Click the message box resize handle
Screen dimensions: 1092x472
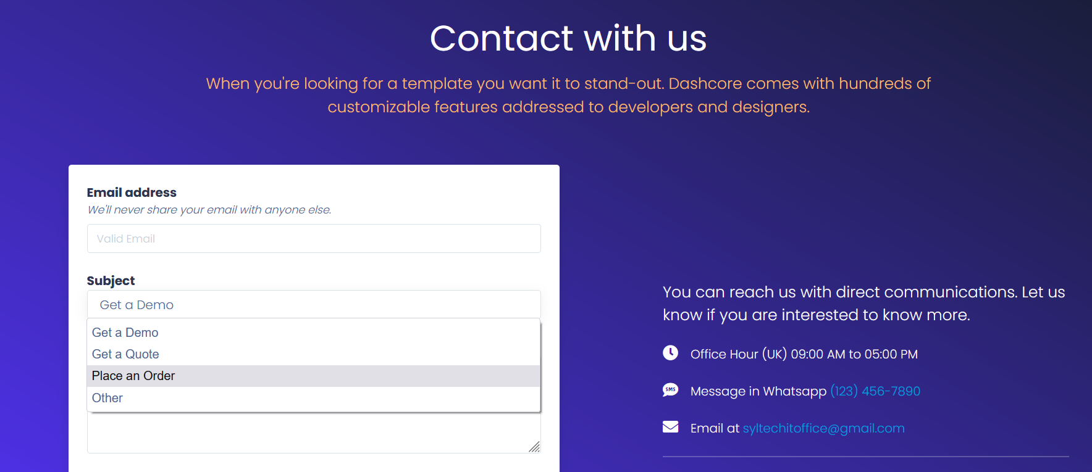pos(534,447)
